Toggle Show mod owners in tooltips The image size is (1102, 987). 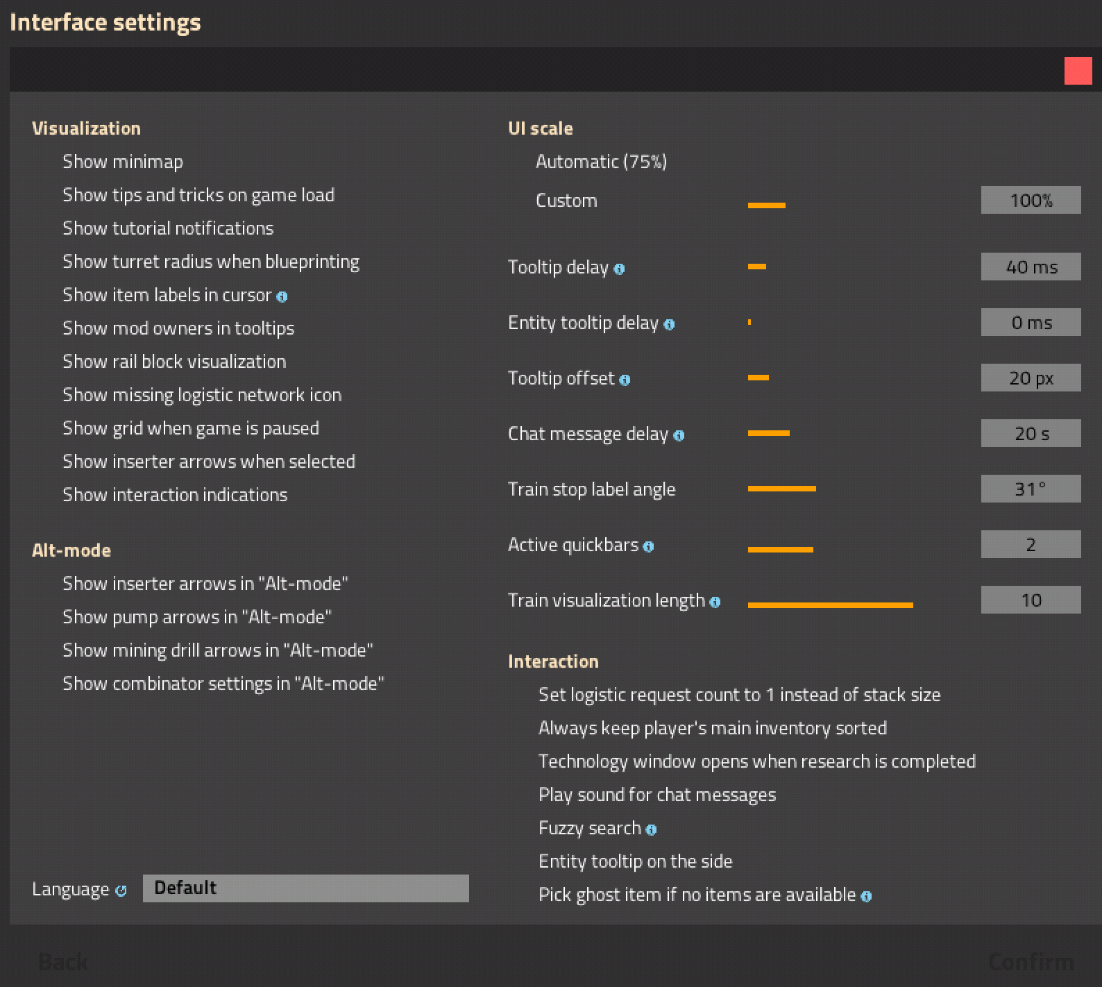(x=178, y=328)
